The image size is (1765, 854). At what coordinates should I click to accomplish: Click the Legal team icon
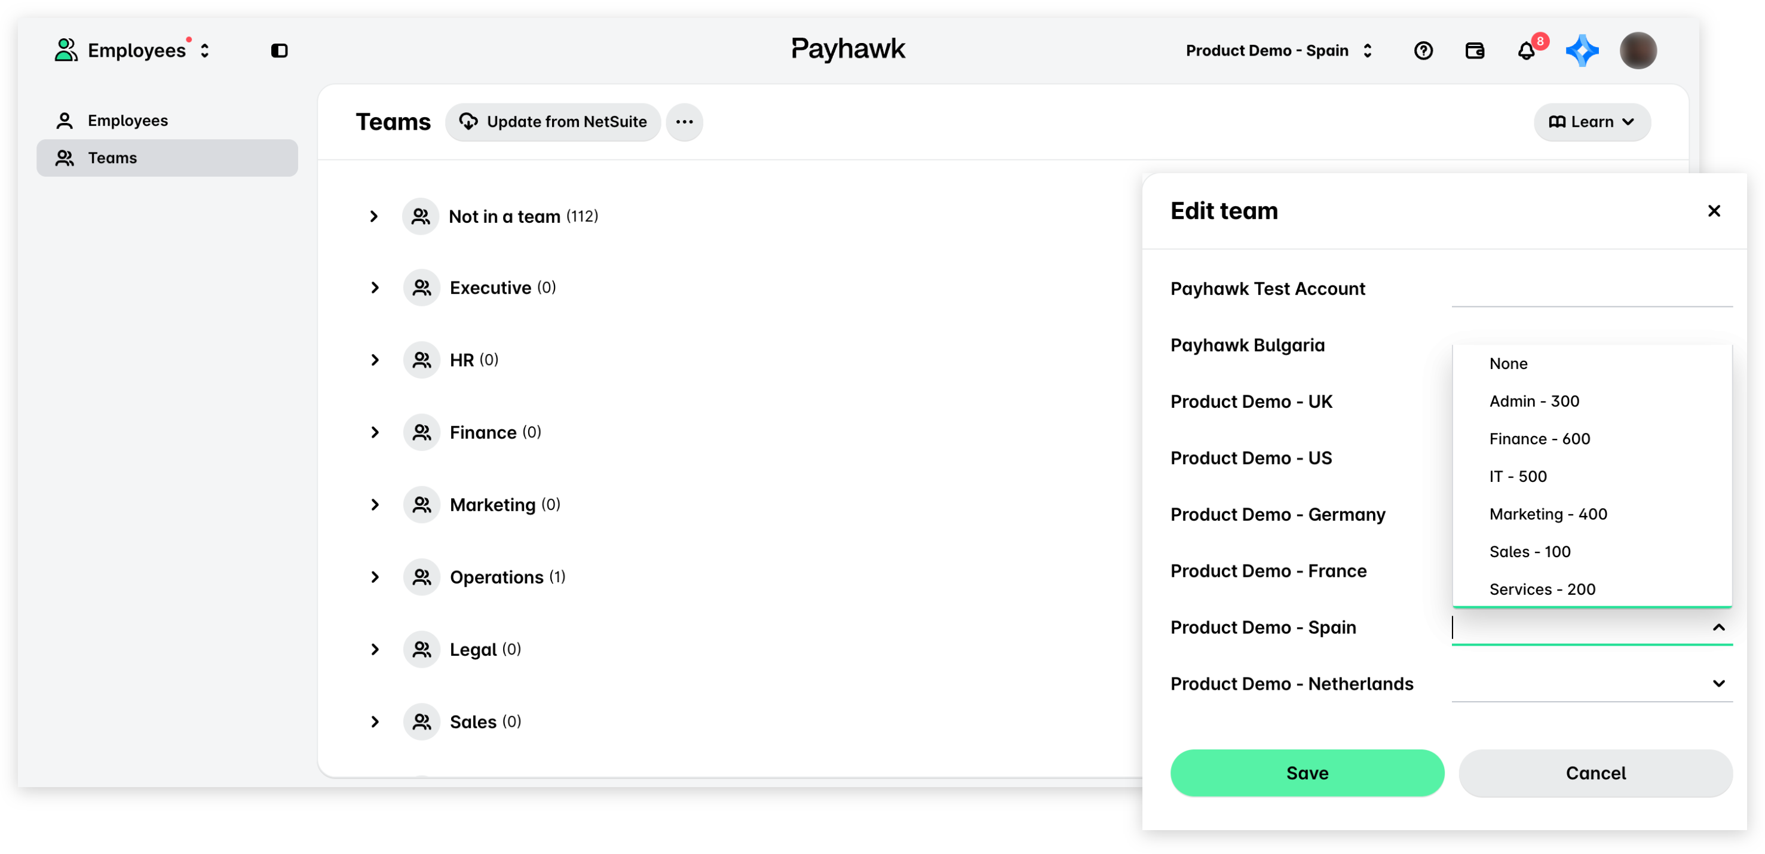[421, 649]
